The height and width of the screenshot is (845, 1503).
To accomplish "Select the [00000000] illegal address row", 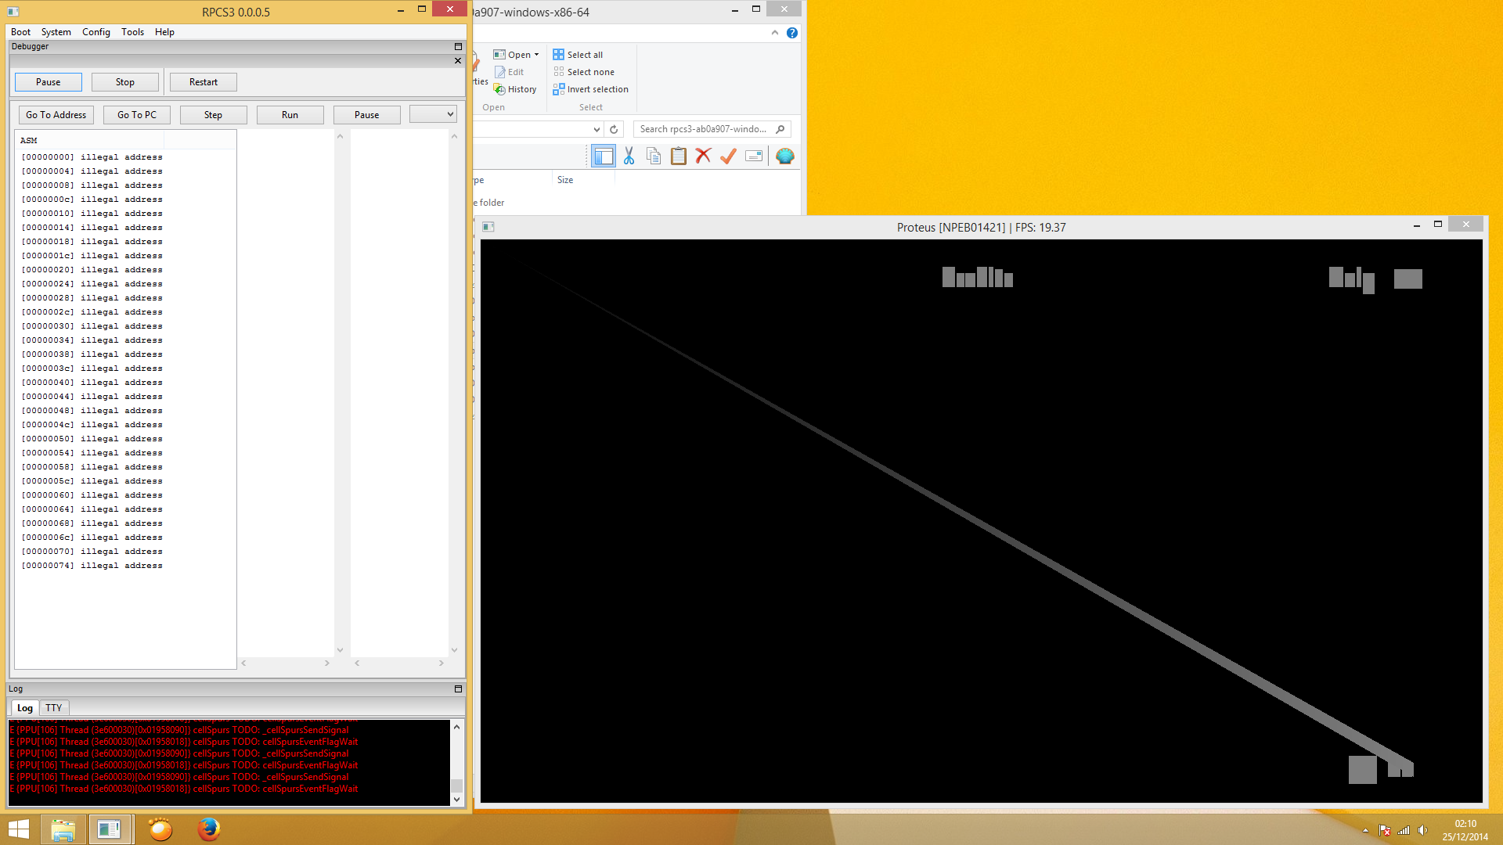I will click(x=92, y=157).
